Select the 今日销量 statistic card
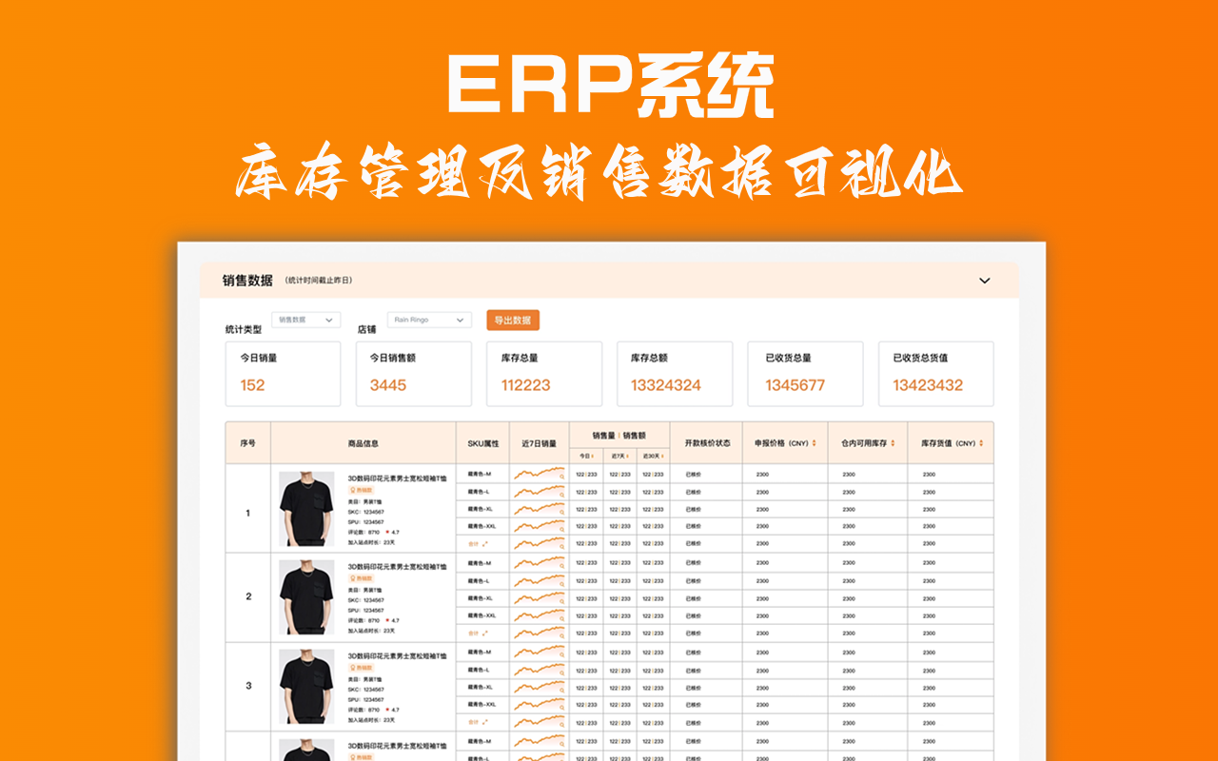The height and width of the screenshot is (761, 1218). [x=283, y=373]
